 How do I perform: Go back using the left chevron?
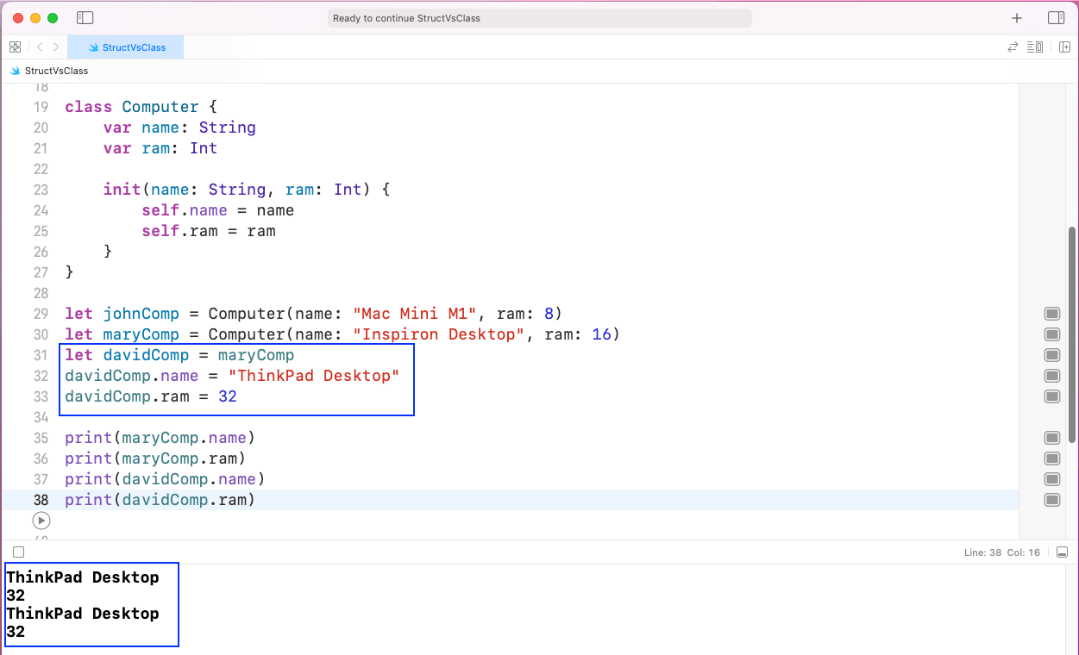pos(40,47)
